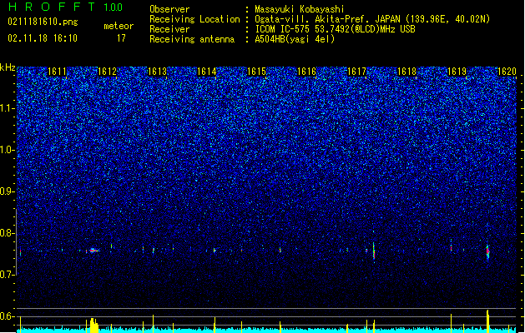525x333 pixels.
Task: Click the meteor echo just before 1619
Action: pos(451,247)
